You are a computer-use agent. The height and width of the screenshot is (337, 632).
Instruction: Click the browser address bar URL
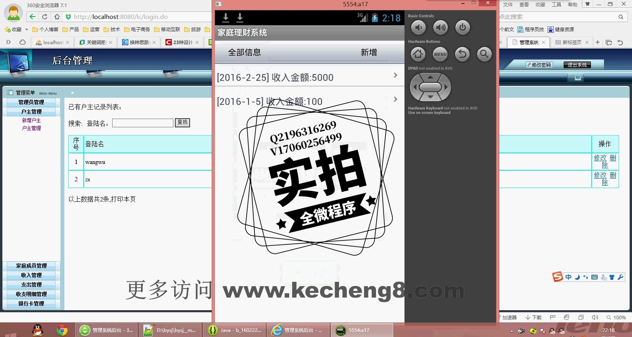point(120,17)
